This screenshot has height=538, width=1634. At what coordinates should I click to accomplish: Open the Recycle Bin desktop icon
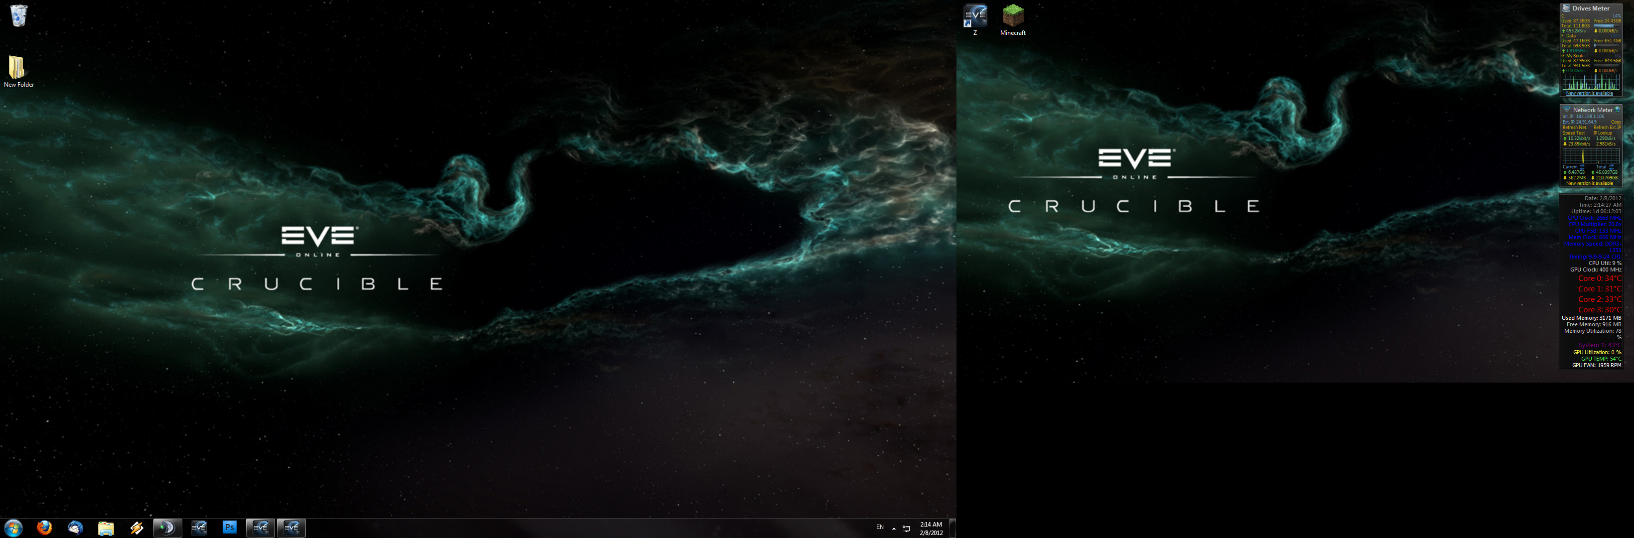(19, 15)
